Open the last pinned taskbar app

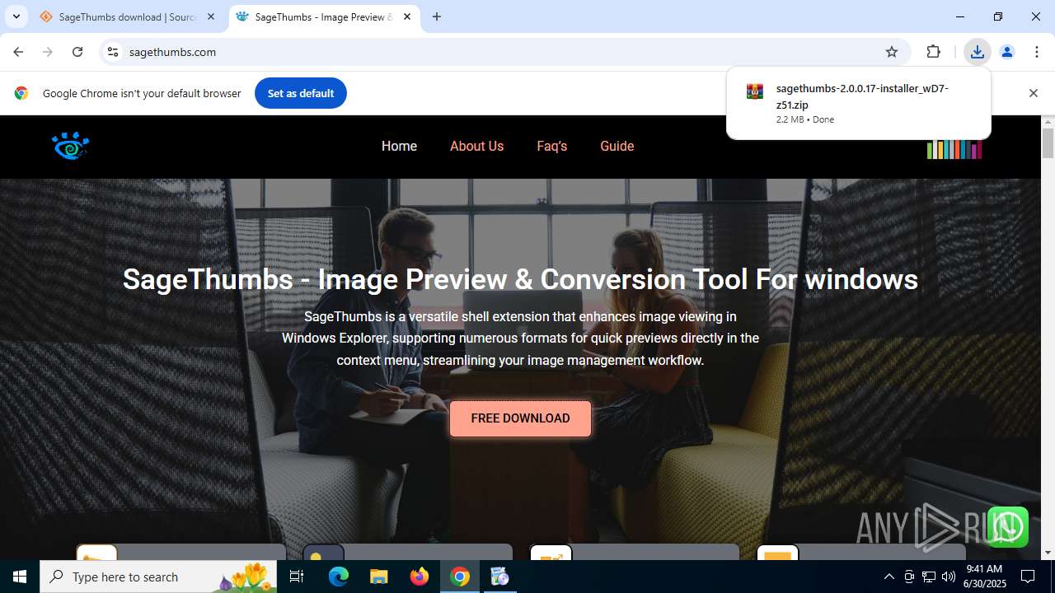pos(499,577)
